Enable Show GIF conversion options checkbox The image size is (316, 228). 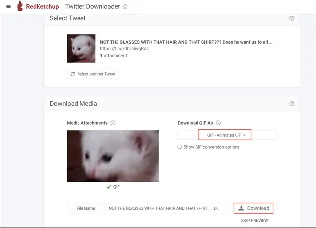[x=180, y=147]
